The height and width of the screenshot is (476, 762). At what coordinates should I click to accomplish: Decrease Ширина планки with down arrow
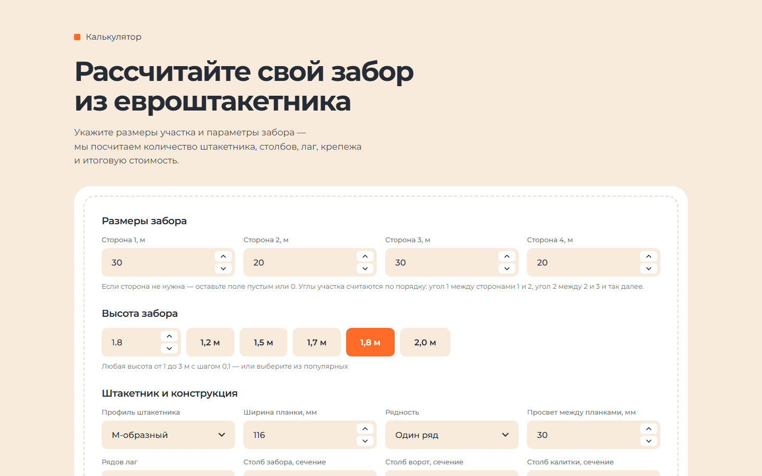pos(365,441)
